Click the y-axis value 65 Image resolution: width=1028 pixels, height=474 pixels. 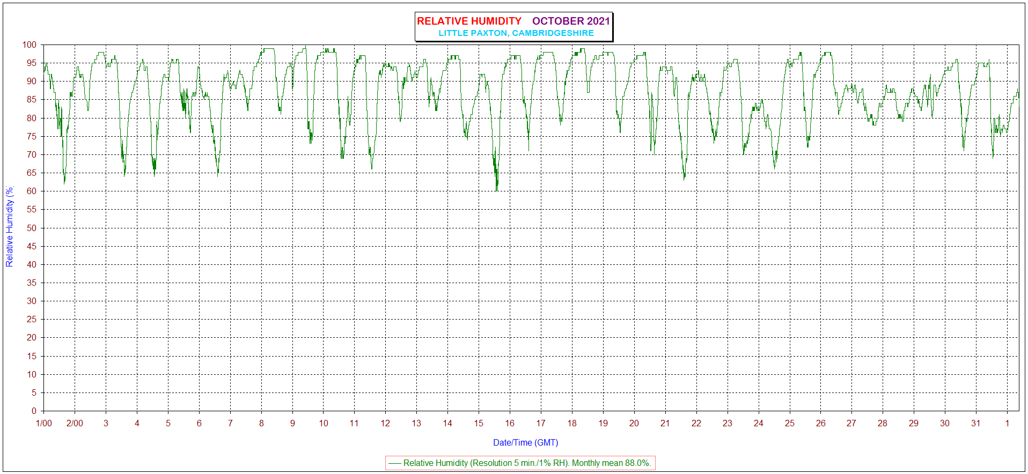[x=32, y=173]
